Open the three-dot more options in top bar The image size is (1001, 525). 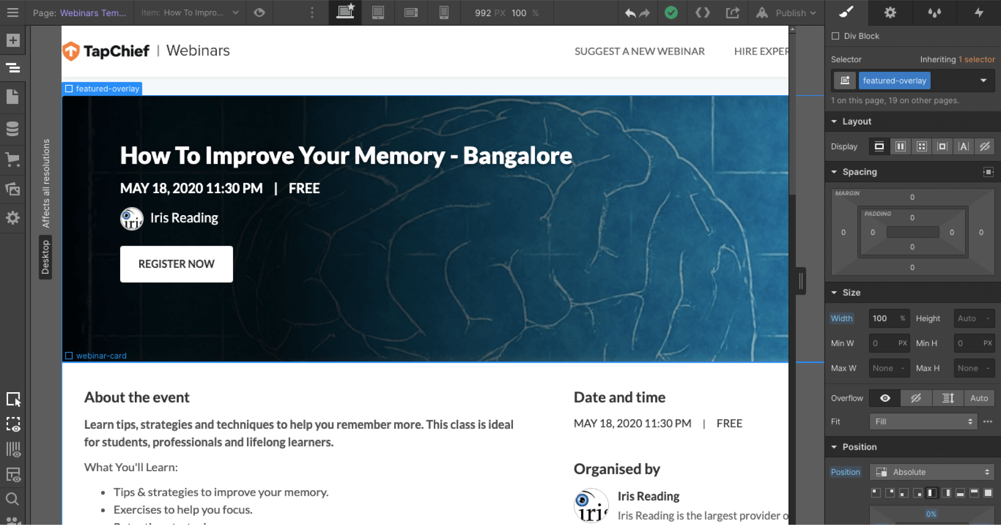pyautogui.click(x=312, y=13)
